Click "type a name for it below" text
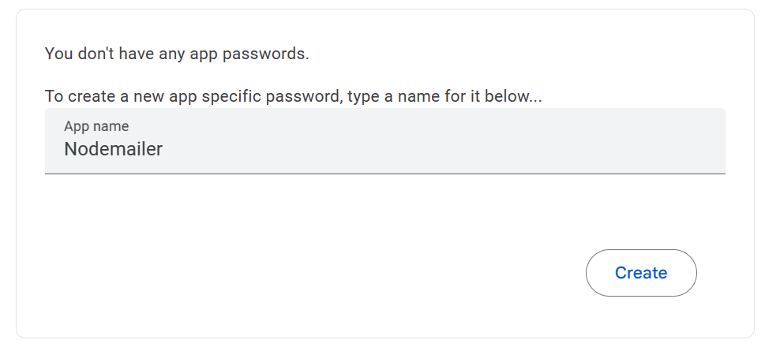 pos(450,97)
